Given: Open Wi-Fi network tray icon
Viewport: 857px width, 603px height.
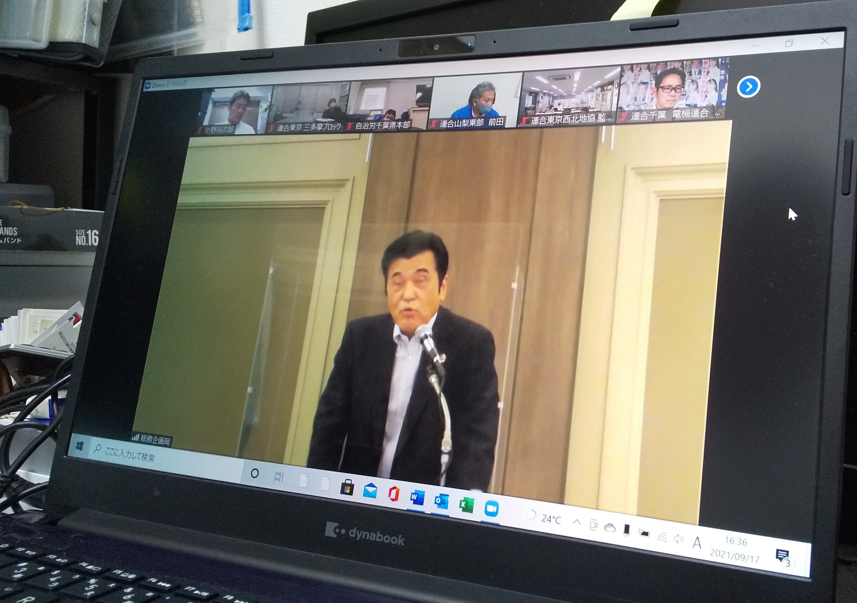Looking at the screenshot, I should 662,537.
